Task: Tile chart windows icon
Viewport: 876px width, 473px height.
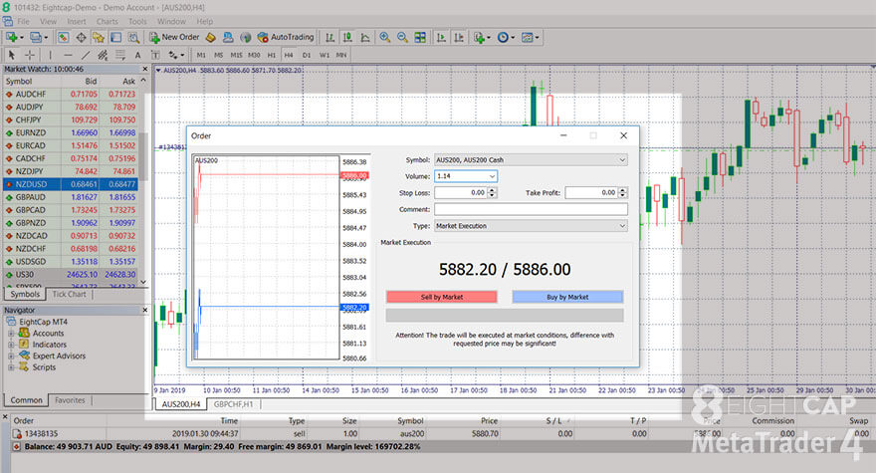Action: (x=420, y=38)
